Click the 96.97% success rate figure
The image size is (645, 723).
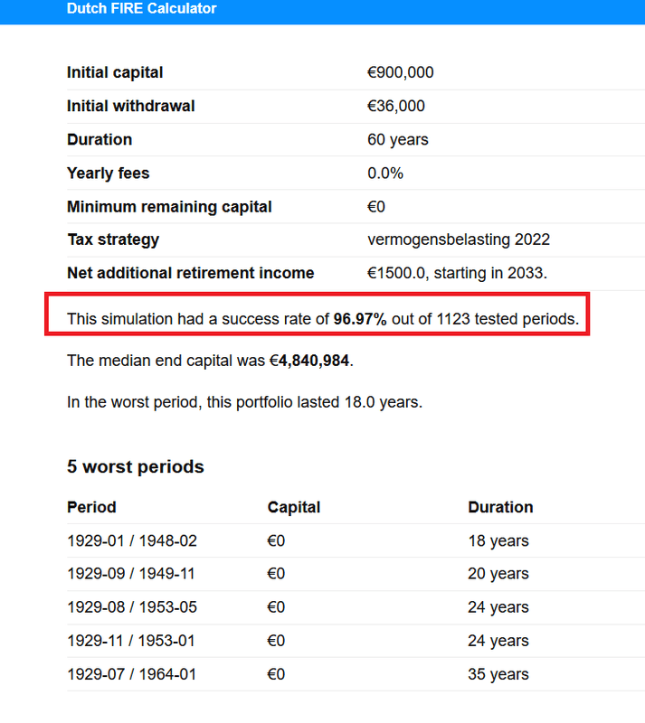coord(360,319)
